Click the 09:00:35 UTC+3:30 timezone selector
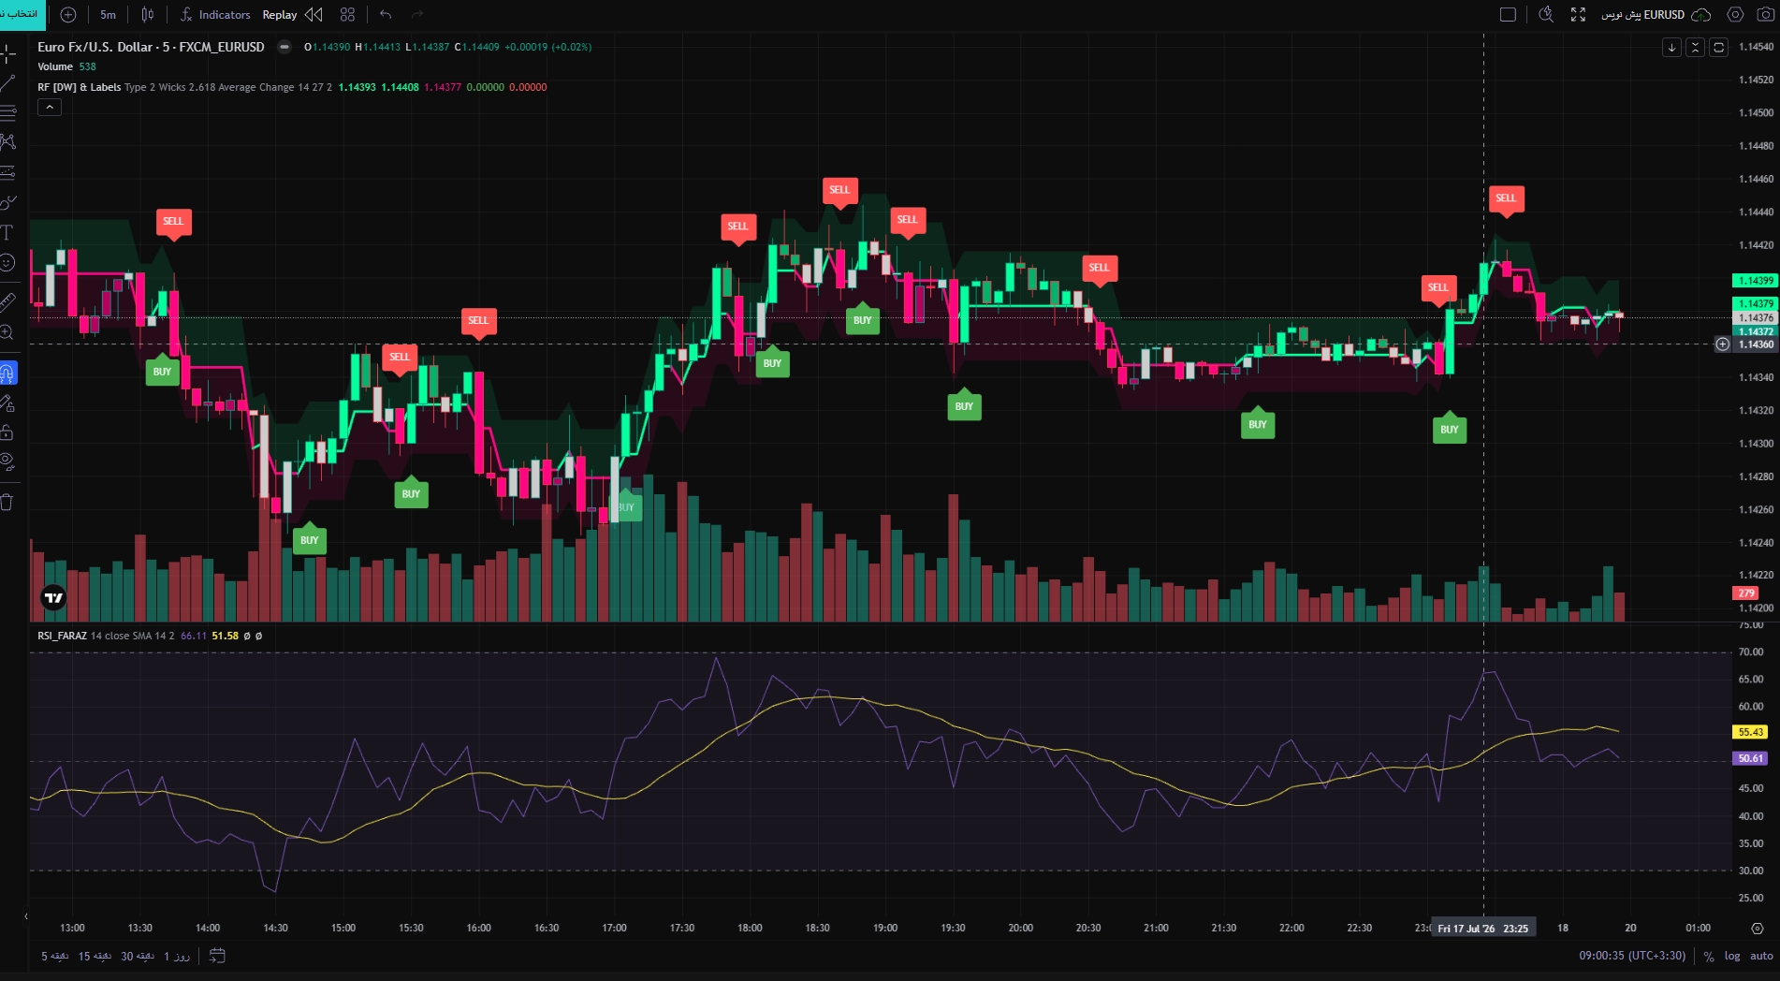This screenshot has height=981, width=1780. coord(1632,956)
